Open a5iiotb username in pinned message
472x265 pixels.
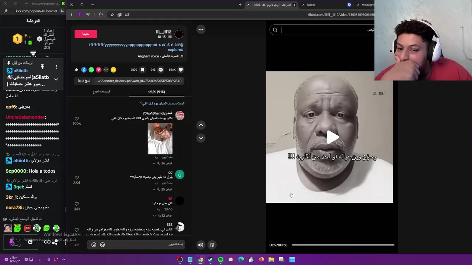click(x=21, y=71)
